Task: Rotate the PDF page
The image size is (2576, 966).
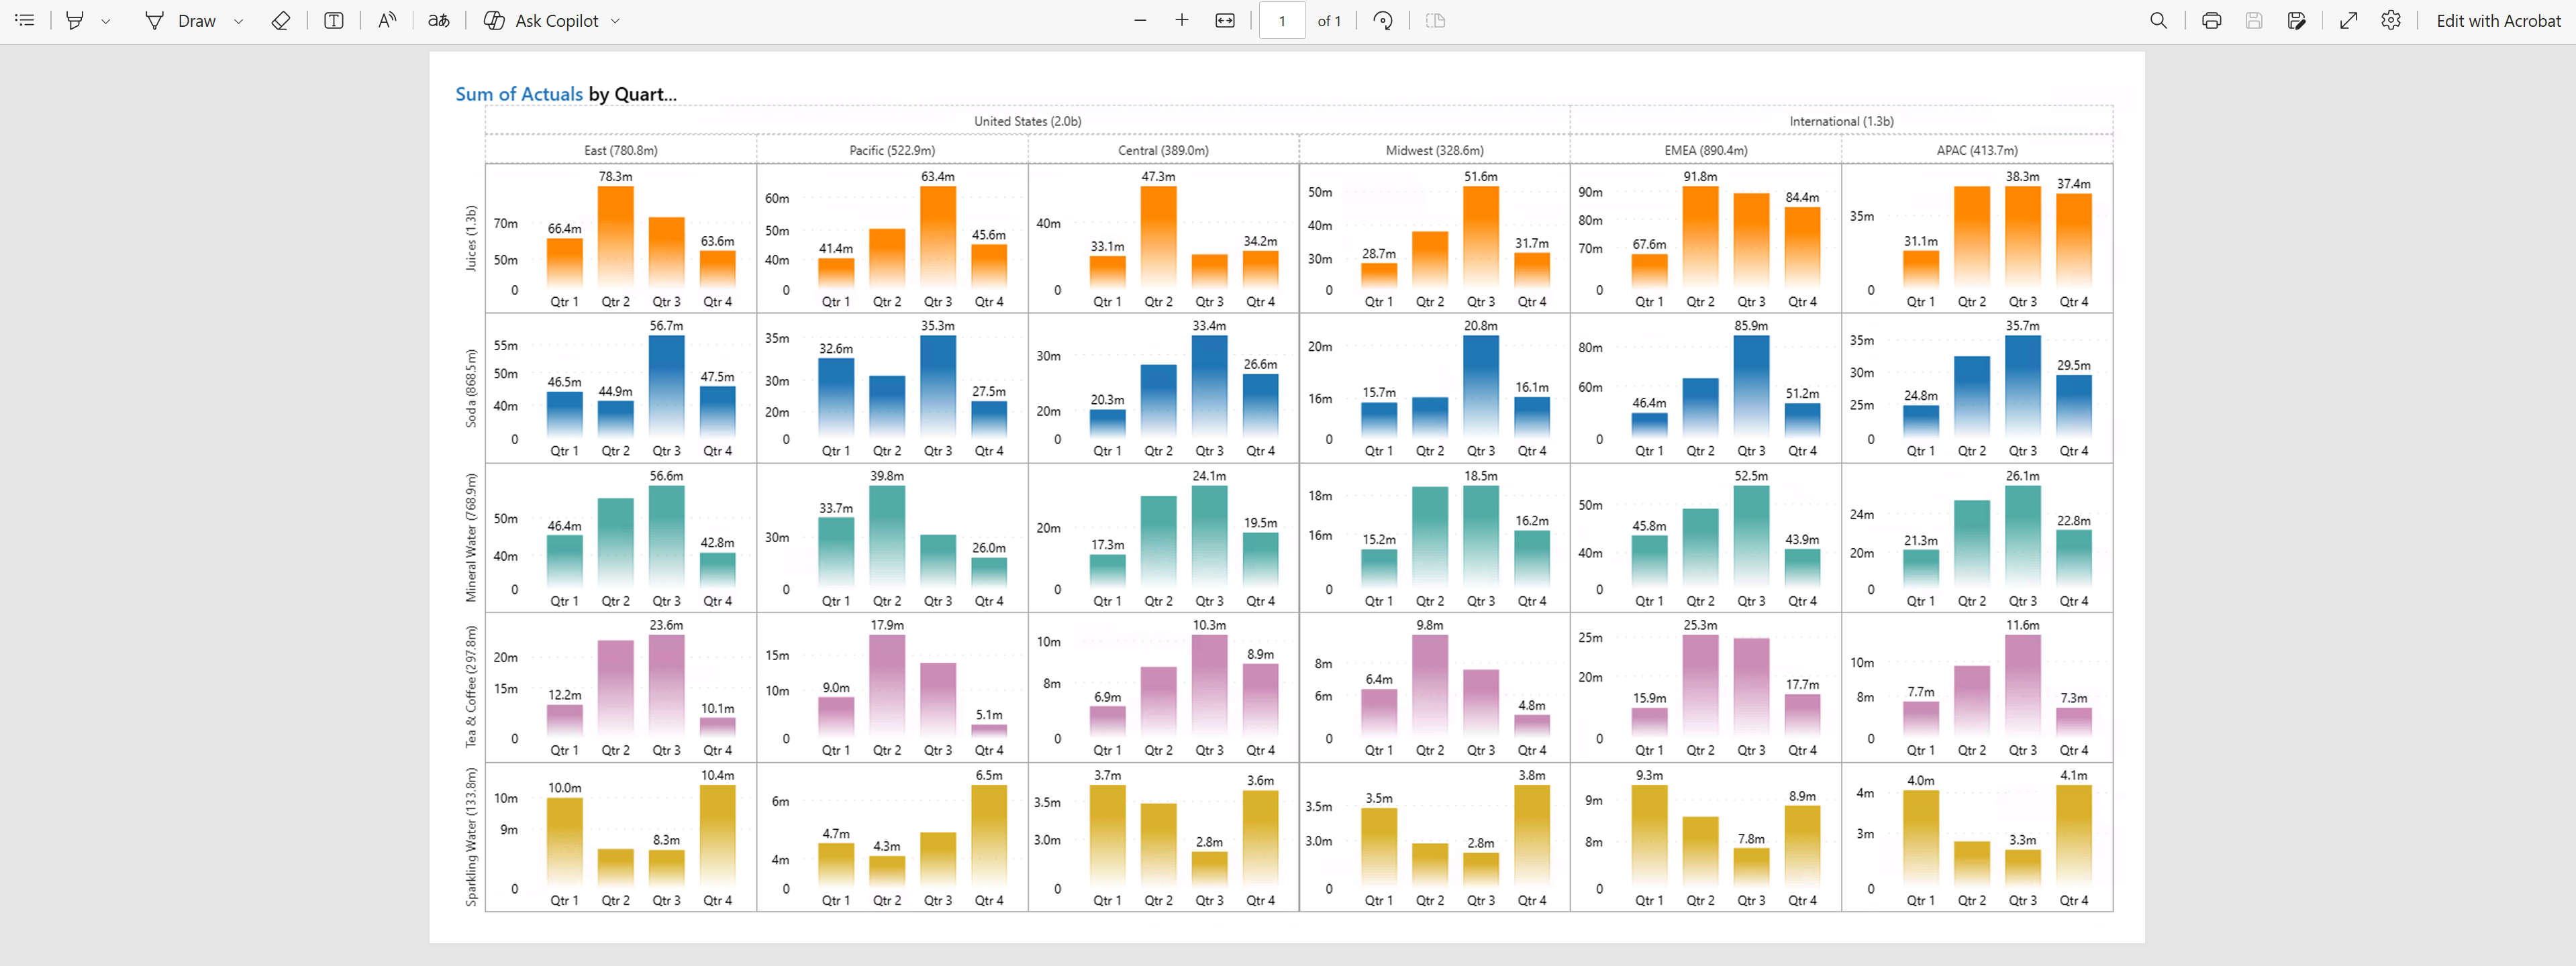Action: [1383, 20]
